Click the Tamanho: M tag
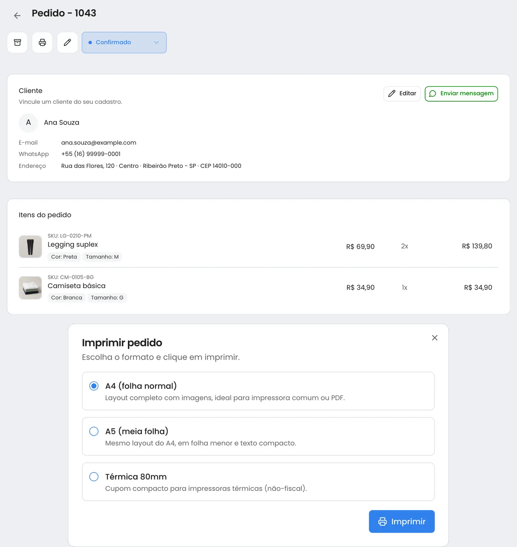 point(102,257)
